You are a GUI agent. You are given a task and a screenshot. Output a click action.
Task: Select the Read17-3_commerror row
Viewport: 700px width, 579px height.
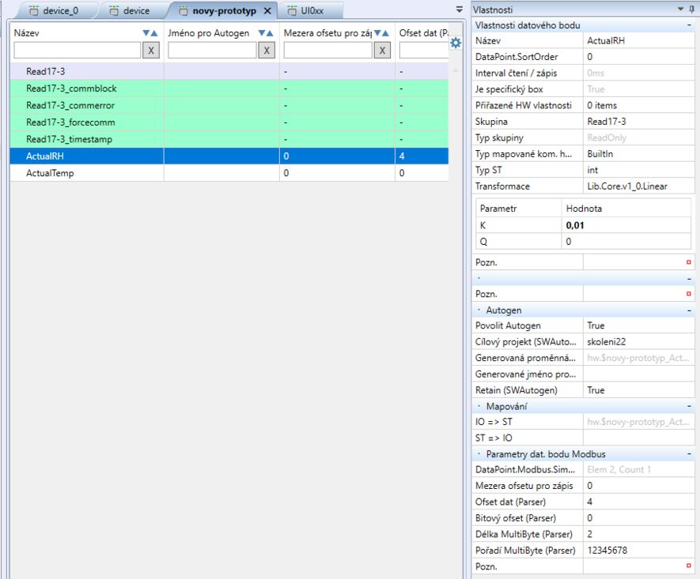coord(71,105)
